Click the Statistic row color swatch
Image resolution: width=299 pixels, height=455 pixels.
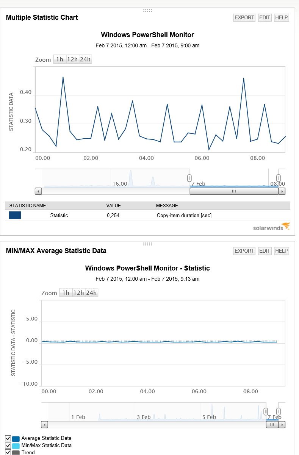tap(15, 215)
